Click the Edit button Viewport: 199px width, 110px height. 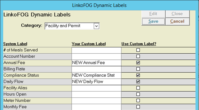153,14
